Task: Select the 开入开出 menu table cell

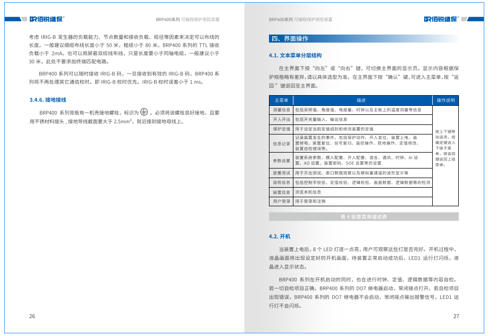Action: [281, 120]
